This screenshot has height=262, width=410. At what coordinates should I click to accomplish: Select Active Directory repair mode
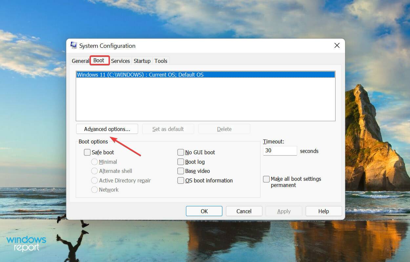(94, 180)
